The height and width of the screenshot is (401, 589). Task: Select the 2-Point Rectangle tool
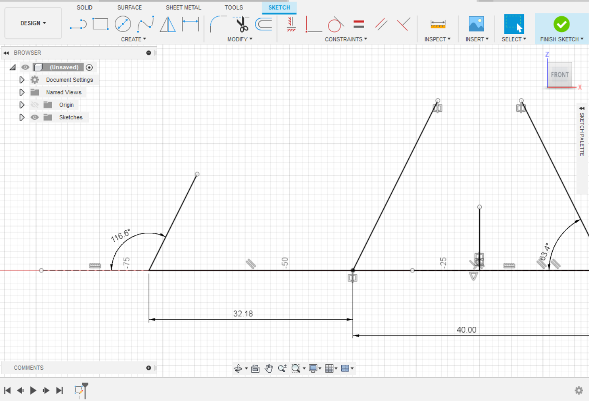[100, 24]
